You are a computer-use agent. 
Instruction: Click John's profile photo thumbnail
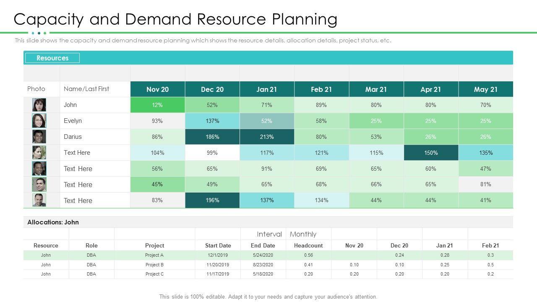point(39,105)
